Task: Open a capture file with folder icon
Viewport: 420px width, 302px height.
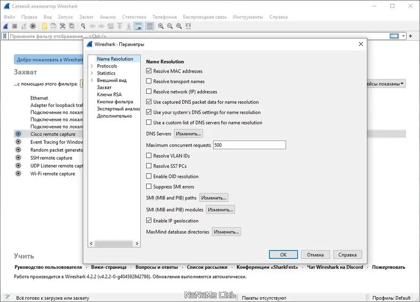Action: point(45,26)
